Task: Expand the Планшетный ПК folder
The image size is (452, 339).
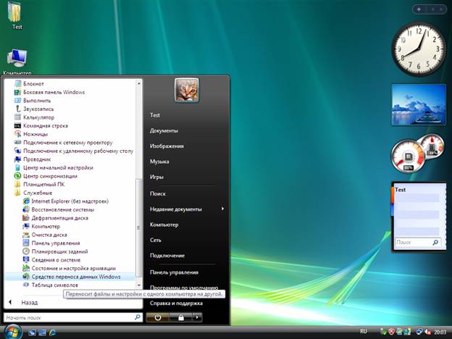Action: pos(40,184)
